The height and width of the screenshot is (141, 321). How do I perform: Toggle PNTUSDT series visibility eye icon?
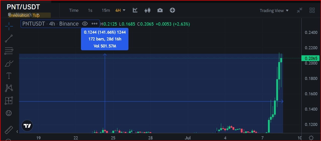[x=85, y=24]
